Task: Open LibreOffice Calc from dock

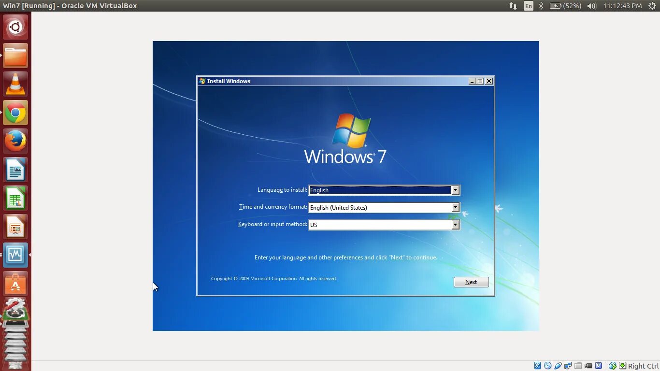Action: 15,199
